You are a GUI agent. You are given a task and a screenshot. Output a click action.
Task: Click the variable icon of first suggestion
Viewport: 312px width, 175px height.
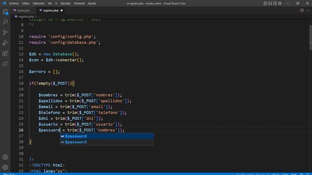click(62, 136)
